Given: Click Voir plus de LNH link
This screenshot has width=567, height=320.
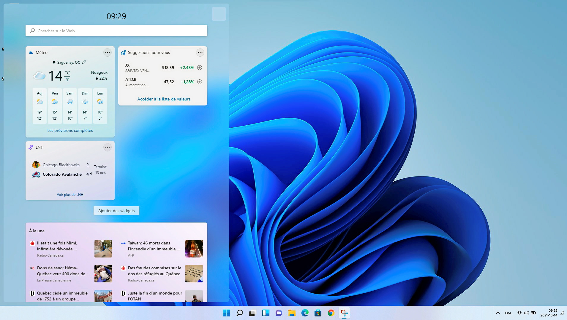Looking at the screenshot, I should click(x=70, y=195).
